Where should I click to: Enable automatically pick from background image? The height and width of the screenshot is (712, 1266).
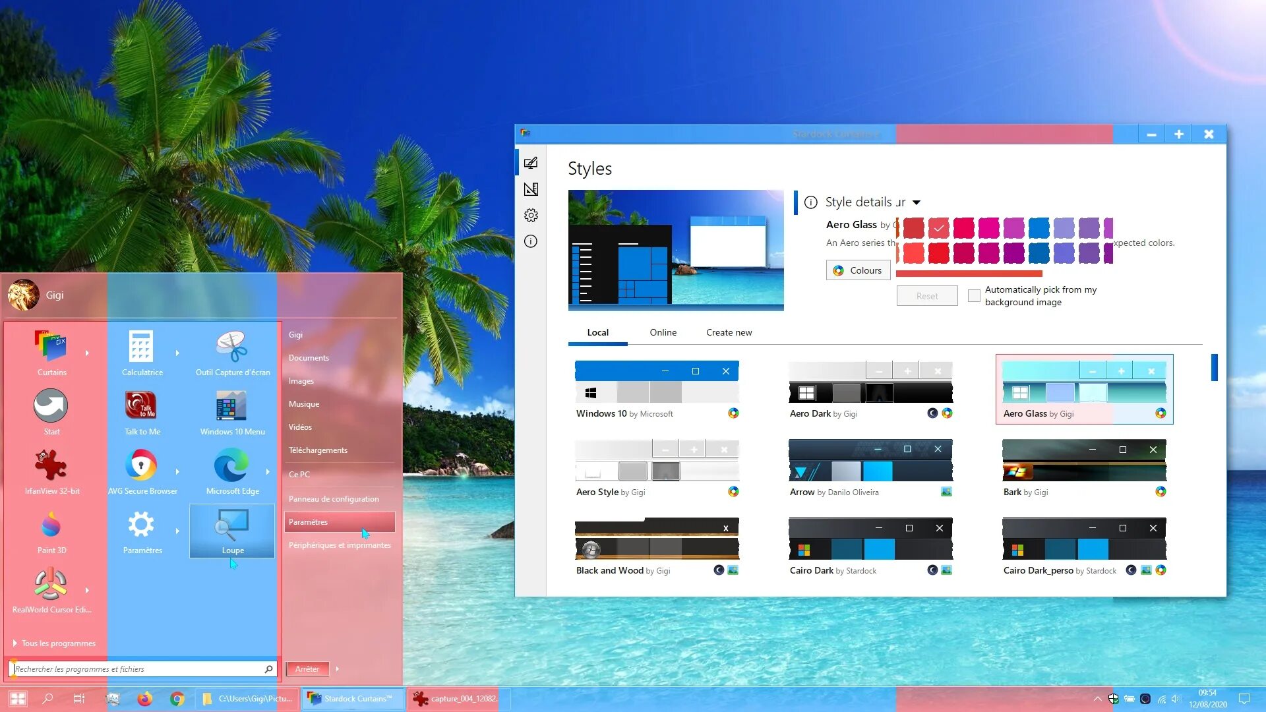[974, 296]
